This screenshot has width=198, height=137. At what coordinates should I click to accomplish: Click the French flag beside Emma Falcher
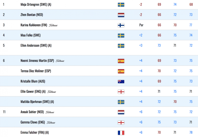[121, 133]
